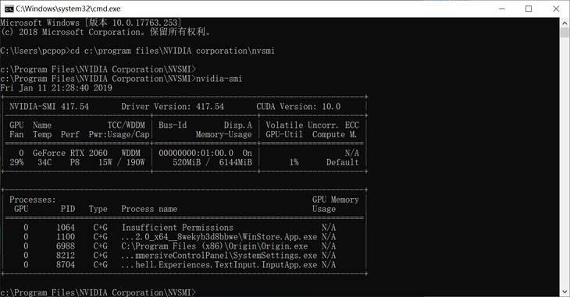Close the command prompt window

(556, 9)
